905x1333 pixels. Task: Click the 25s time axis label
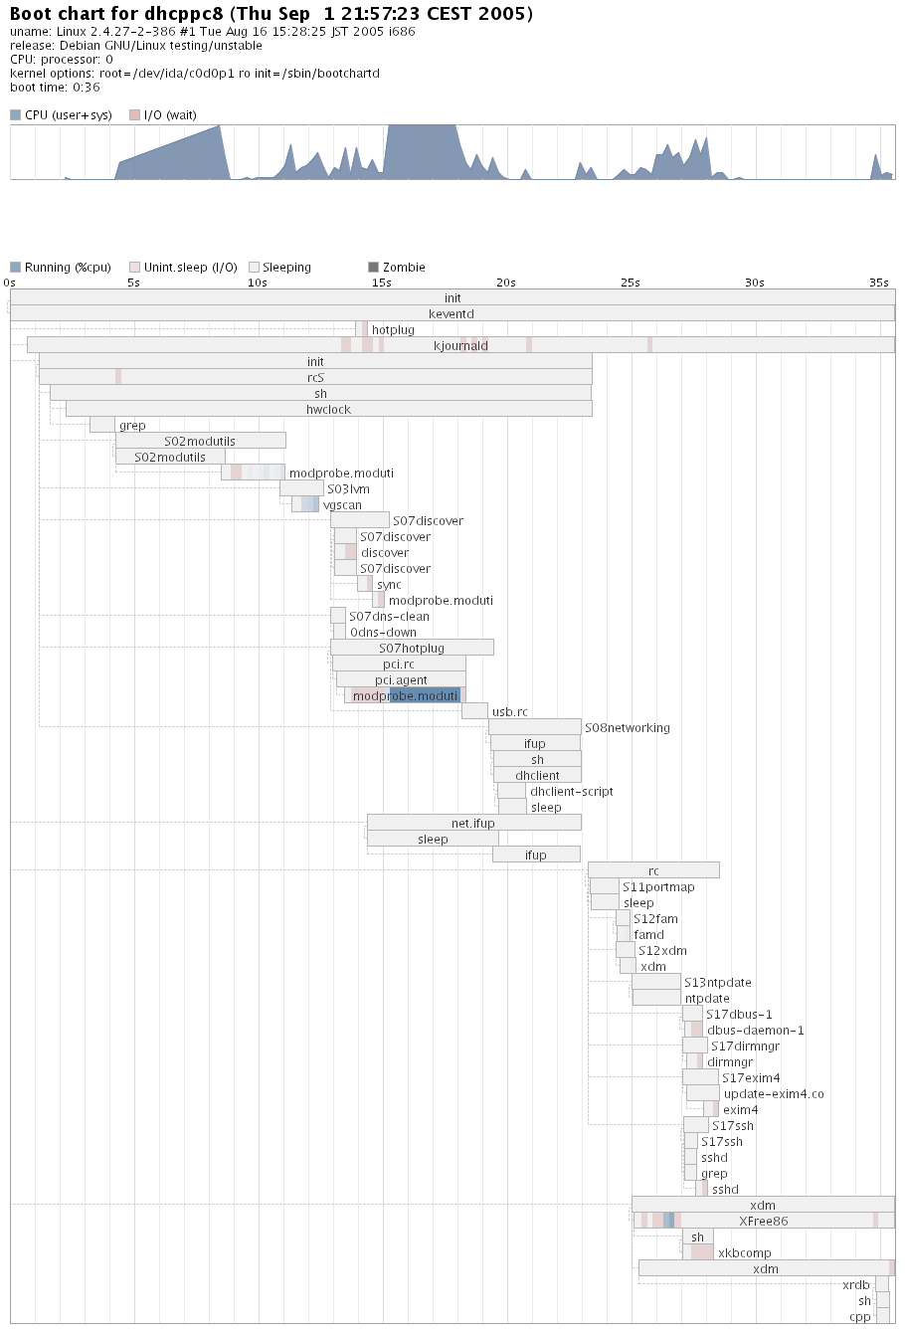click(630, 283)
